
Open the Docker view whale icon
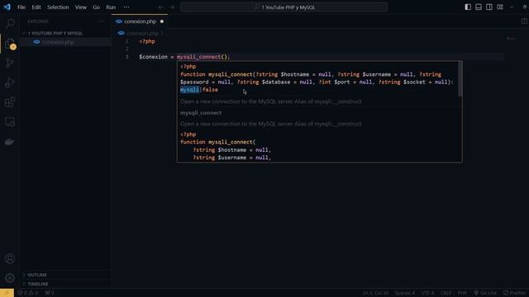point(10,142)
